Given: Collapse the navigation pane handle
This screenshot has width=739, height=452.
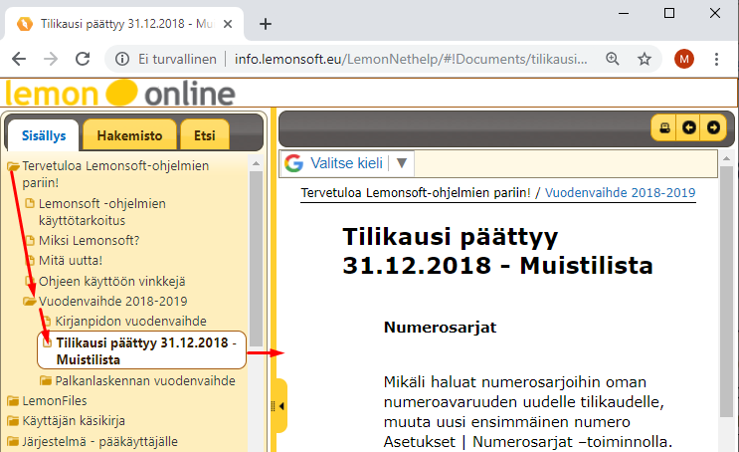Looking at the screenshot, I should (x=279, y=406).
